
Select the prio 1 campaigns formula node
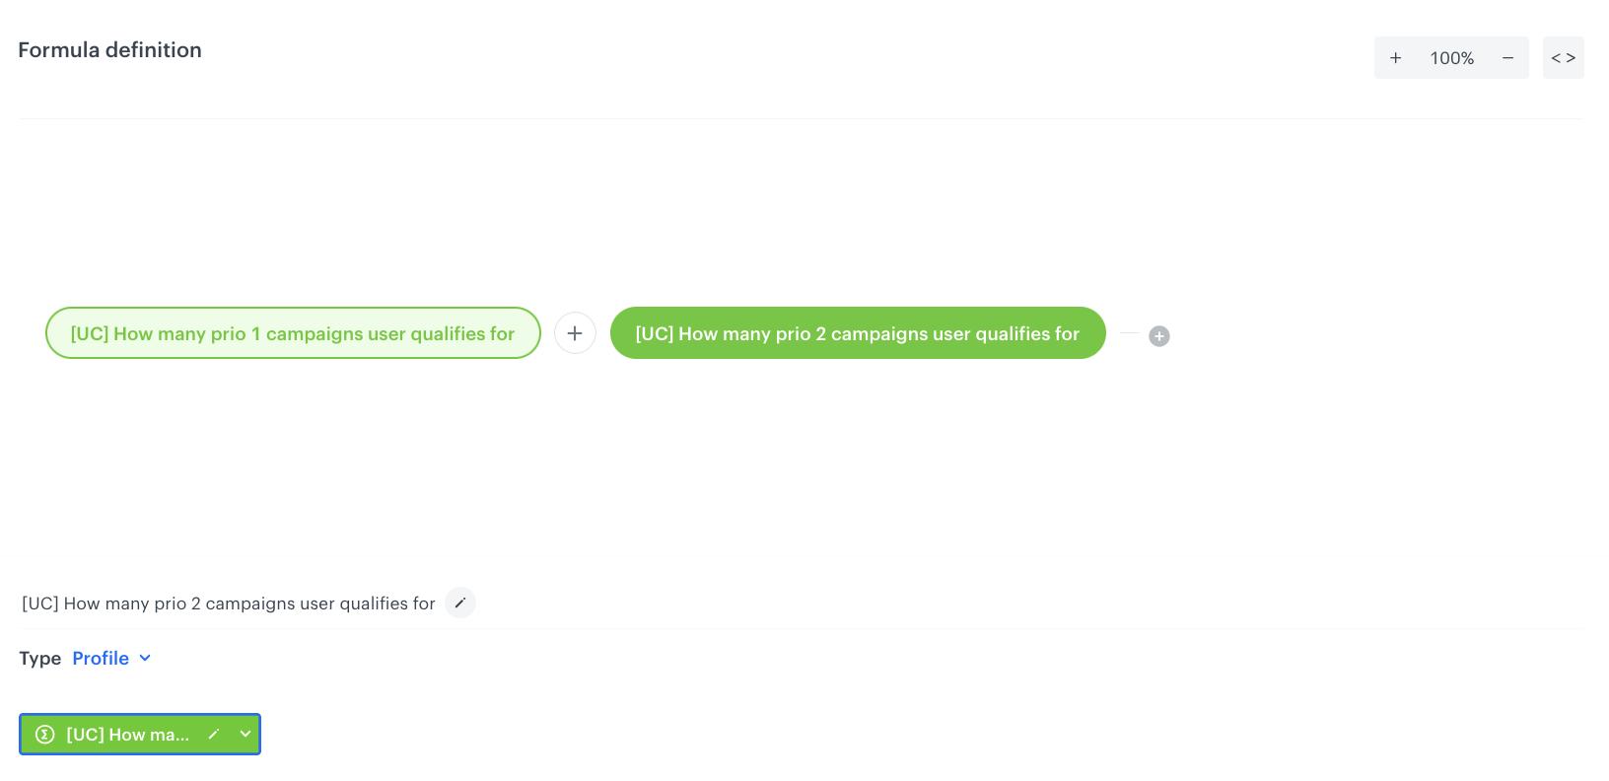(x=293, y=333)
